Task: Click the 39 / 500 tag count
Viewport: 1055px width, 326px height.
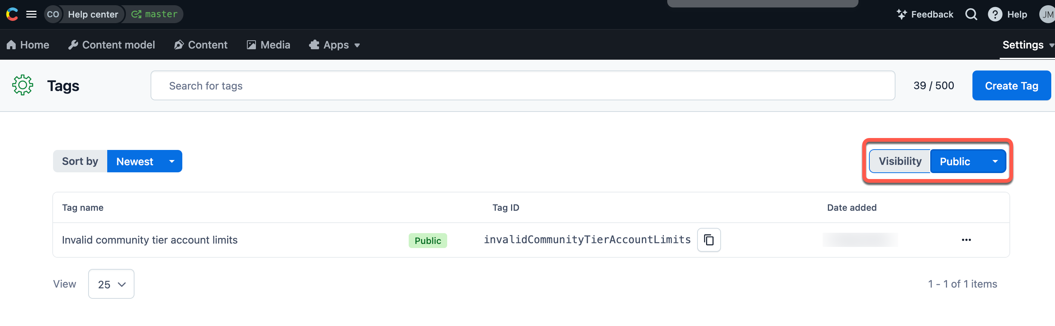Action: pyautogui.click(x=933, y=85)
